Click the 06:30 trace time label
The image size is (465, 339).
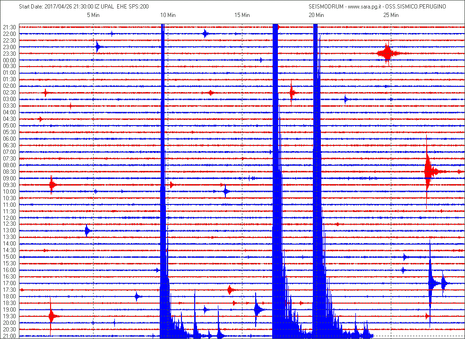[x=9, y=145]
